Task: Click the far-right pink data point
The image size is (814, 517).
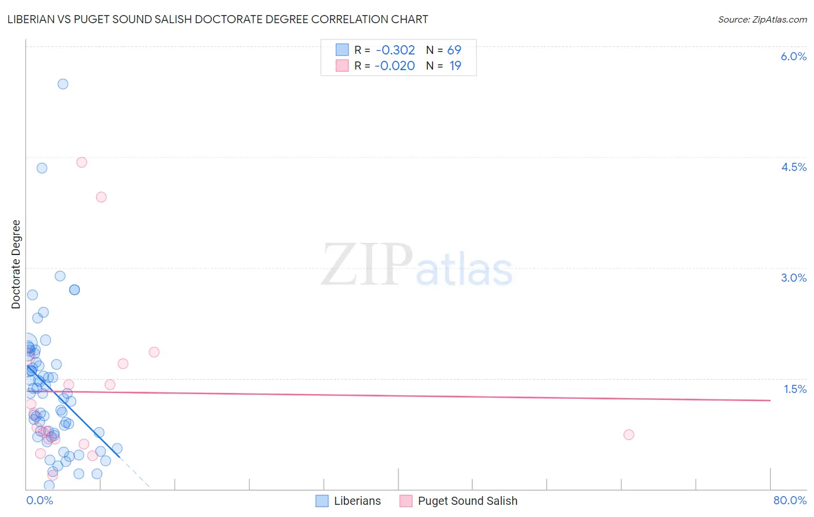Action: (x=629, y=435)
